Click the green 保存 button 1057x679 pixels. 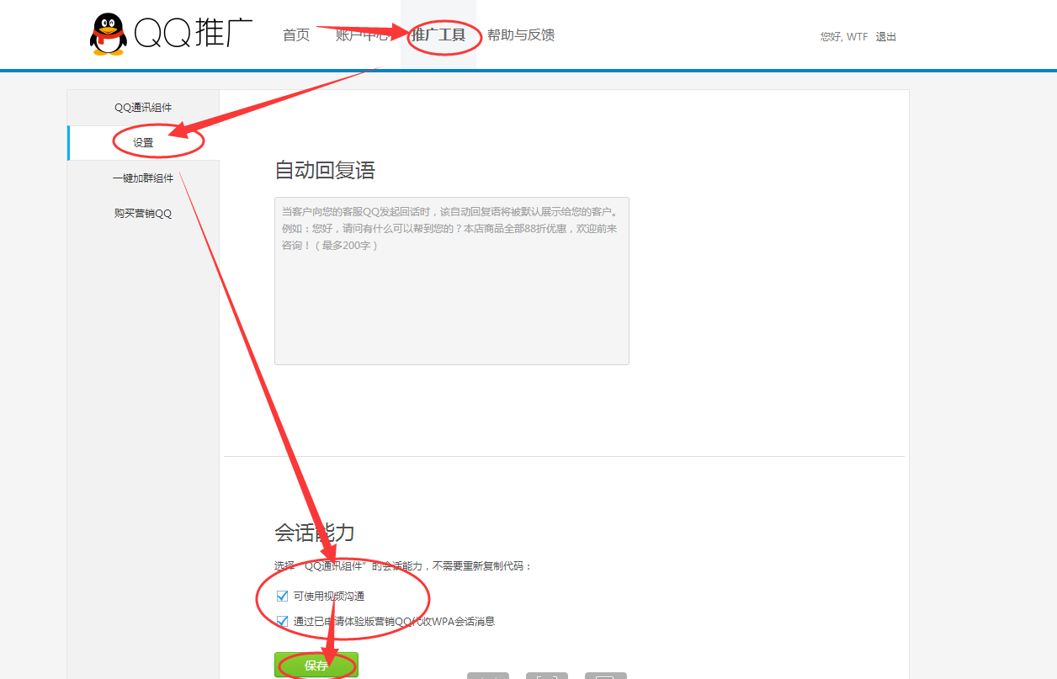(316, 666)
